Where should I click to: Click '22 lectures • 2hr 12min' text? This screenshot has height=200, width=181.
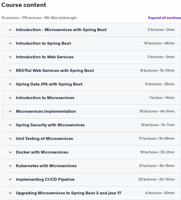coord(156,179)
